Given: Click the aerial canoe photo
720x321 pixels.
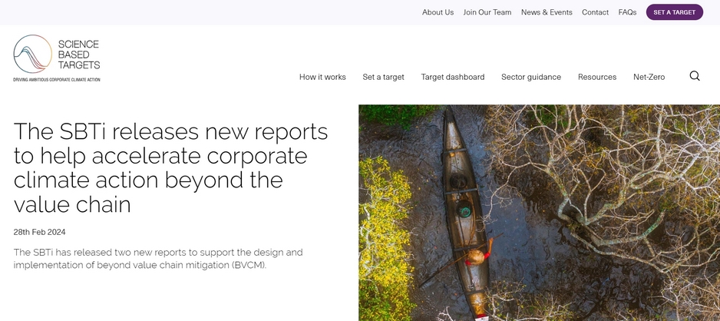Looking at the screenshot, I should click(539, 212).
